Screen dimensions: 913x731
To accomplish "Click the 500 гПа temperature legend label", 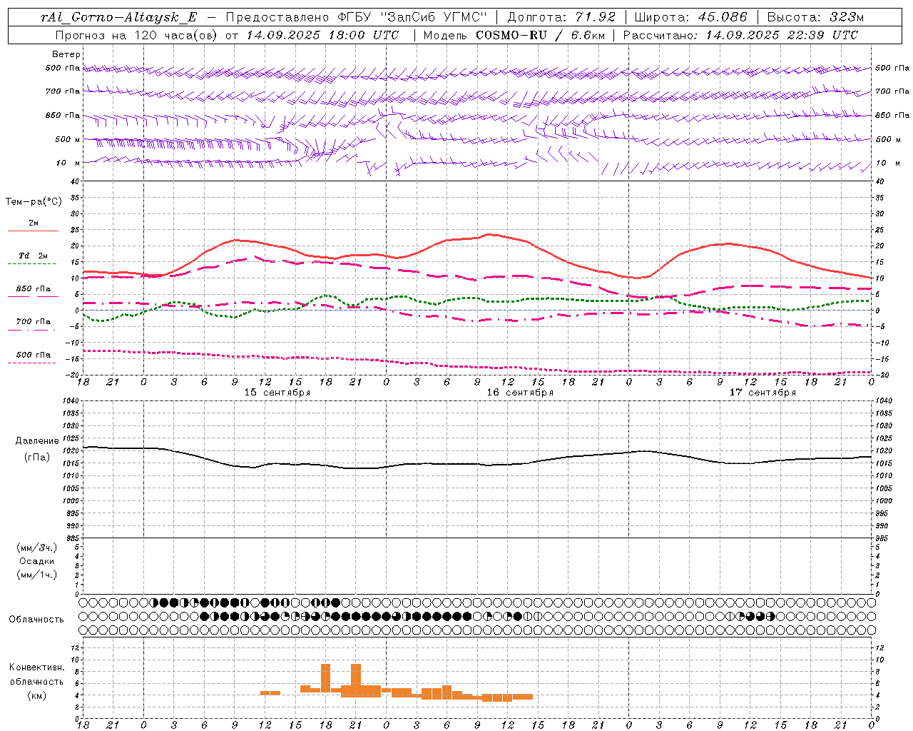I will [34, 355].
